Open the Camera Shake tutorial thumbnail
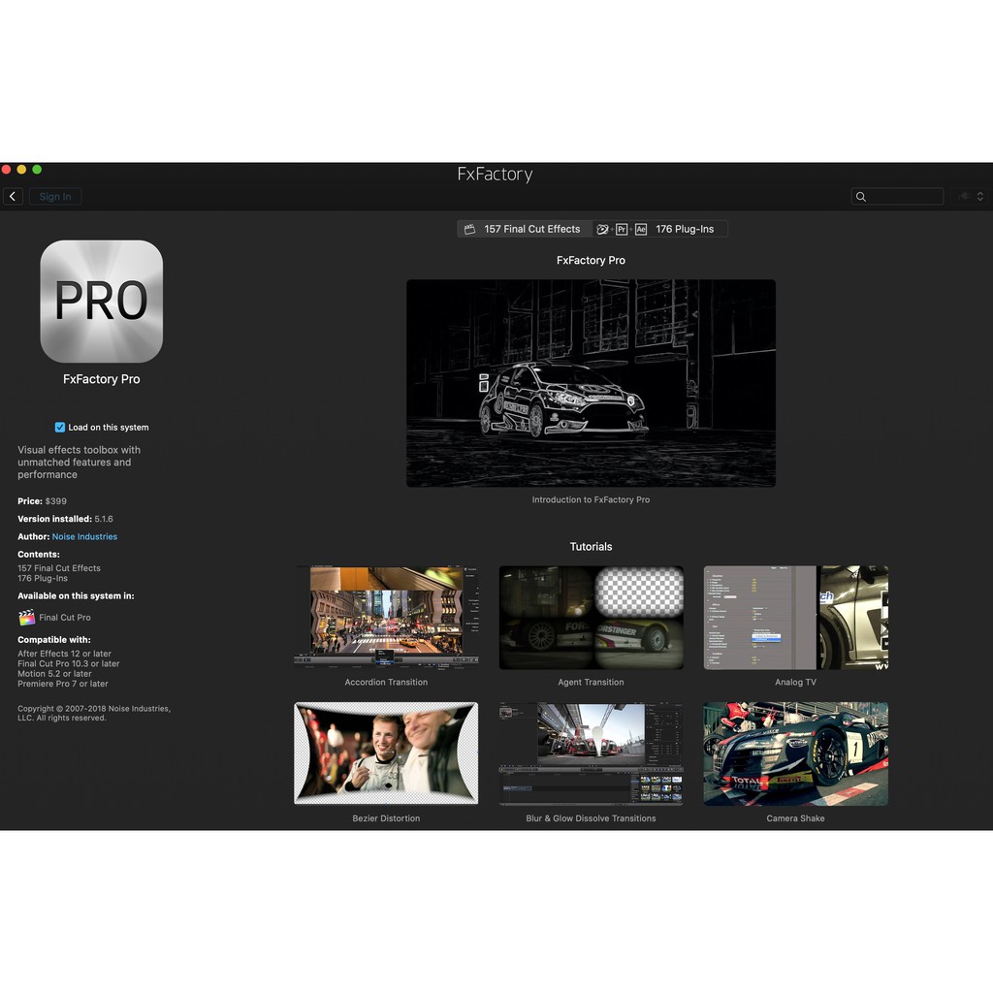993x993 pixels. pyautogui.click(x=795, y=753)
